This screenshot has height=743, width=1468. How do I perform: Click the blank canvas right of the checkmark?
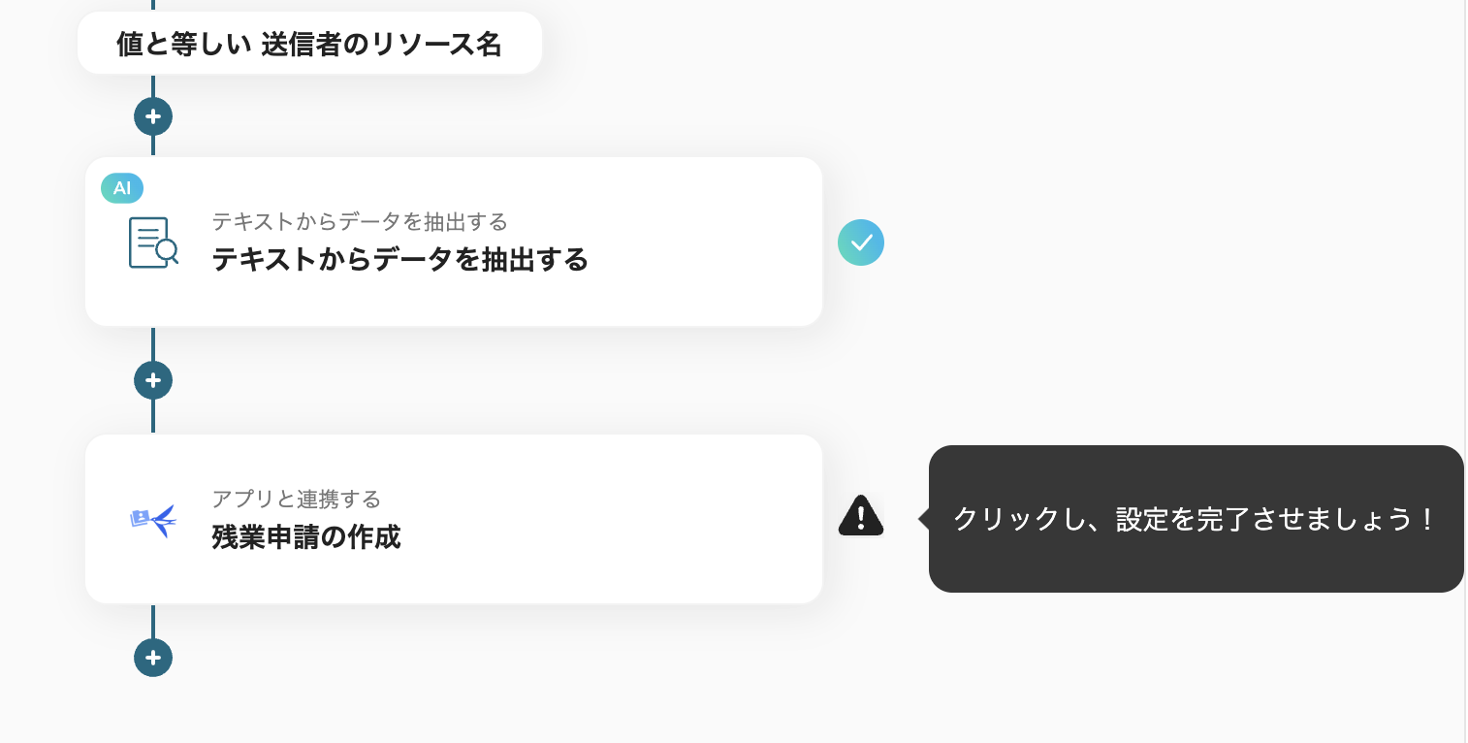click(x=1115, y=242)
